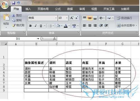The width and height of the screenshot is (140, 101).
Task: Align text to top of cell
Action: coord(85,18)
